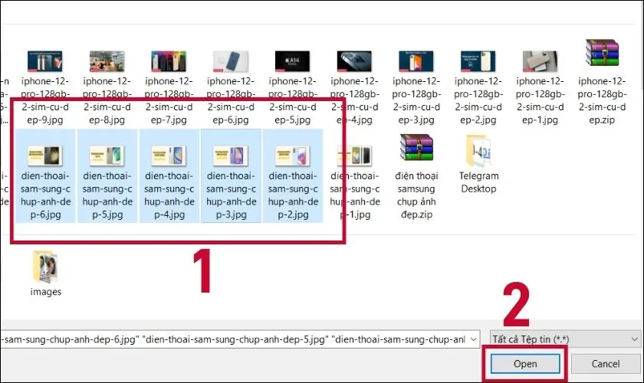Click the label iphone-12-pro-128gb-2-sim-cu-dep.zip
Viewport: 644px width, 383px height.
(602, 100)
